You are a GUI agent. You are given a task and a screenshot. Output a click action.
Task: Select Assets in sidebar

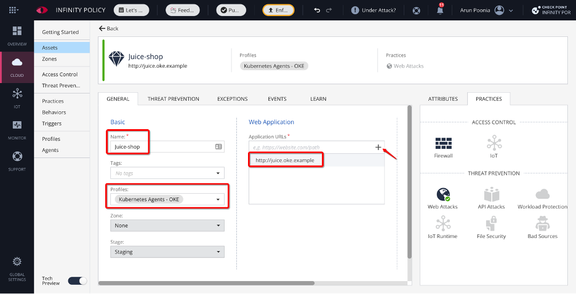point(62,48)
